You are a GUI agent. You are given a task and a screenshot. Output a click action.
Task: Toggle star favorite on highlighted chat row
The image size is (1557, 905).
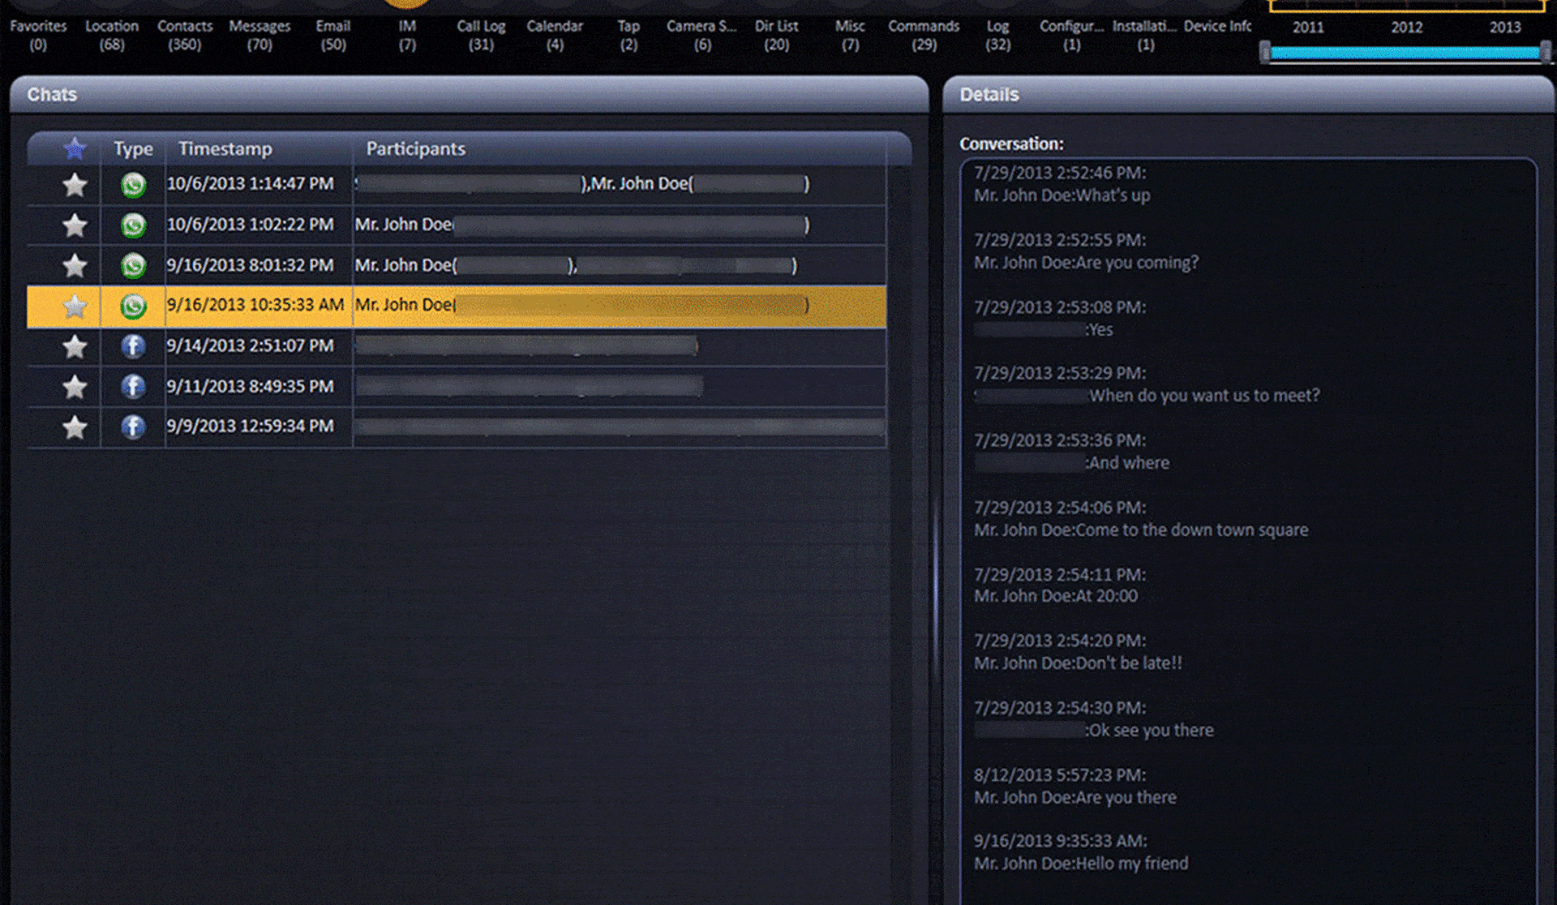click(73, 305)
